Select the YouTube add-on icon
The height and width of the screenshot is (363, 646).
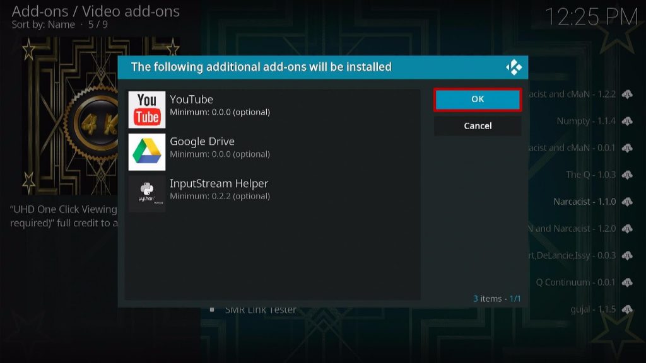point(146,110)
